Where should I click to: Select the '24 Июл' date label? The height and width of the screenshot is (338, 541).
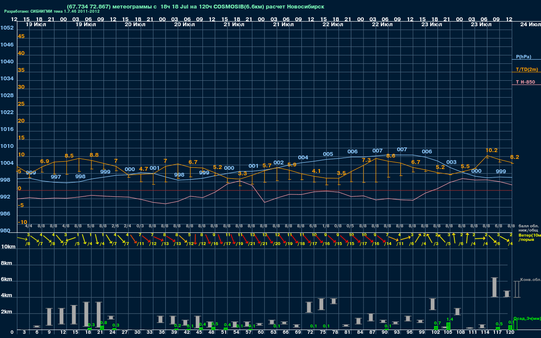pos(530,25)
